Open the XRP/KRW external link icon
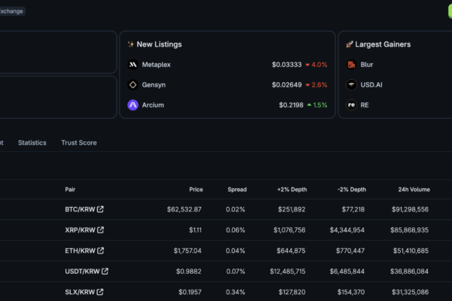This screenshot has width=452, height=301. pyautogui.click(x=100, y=230)
